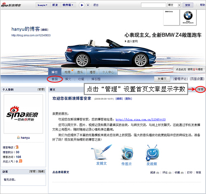Click the BMW logo advertisement thumbnail
Viewport: 206px width, 194px height.
point(188,18)
